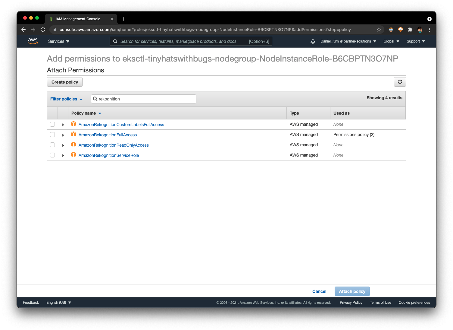Image resolution: width=453 pixels, height=330 pixels.
Task: Click the Create policy button
Action: tap(65, 82)
